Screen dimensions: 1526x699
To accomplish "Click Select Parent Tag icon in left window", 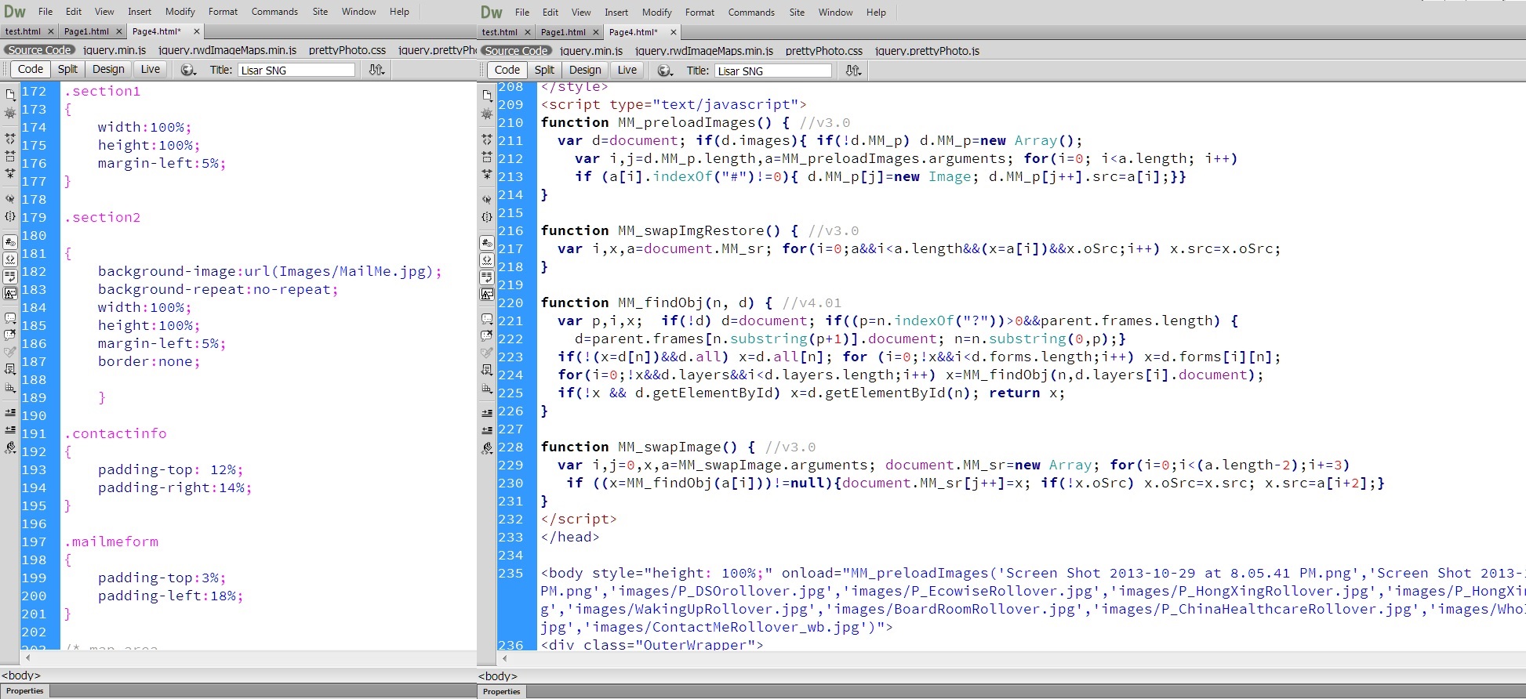I will 10,199.
